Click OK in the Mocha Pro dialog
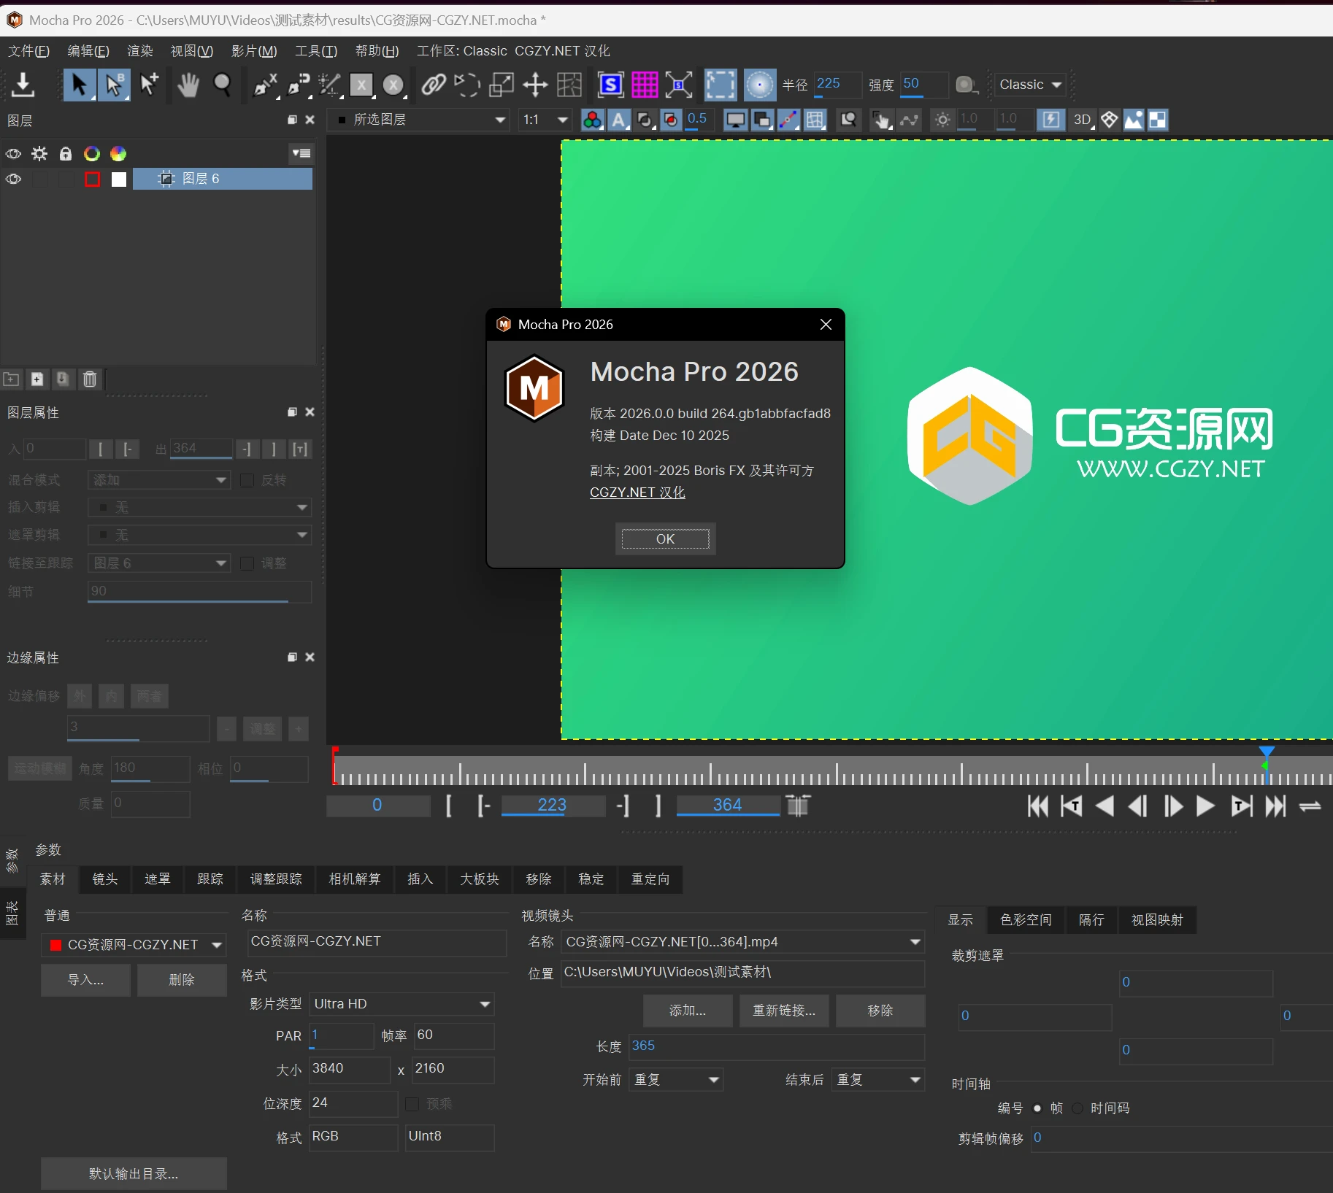 click(x=665, y=538)
